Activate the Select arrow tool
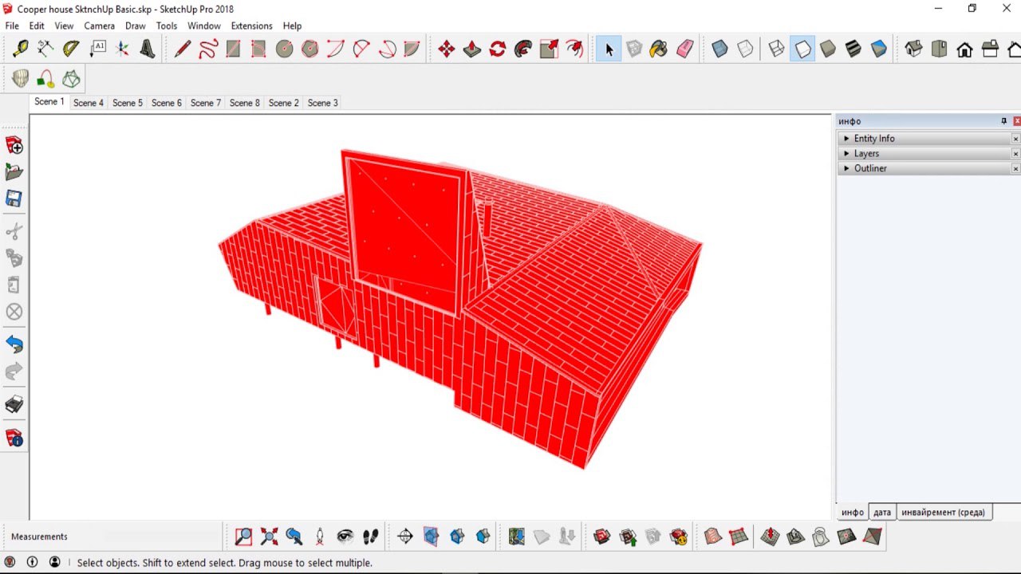Image resolution: width=1021 pixels, height=574 pixels. click(x=609, y=49)
